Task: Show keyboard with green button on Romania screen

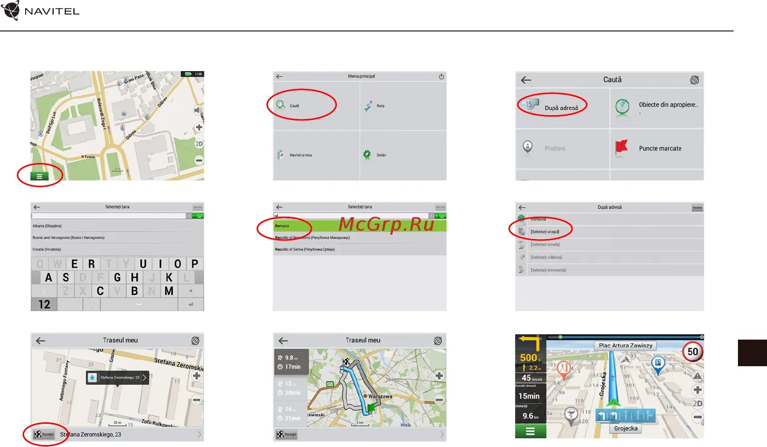Action: (x=441, y=216)
